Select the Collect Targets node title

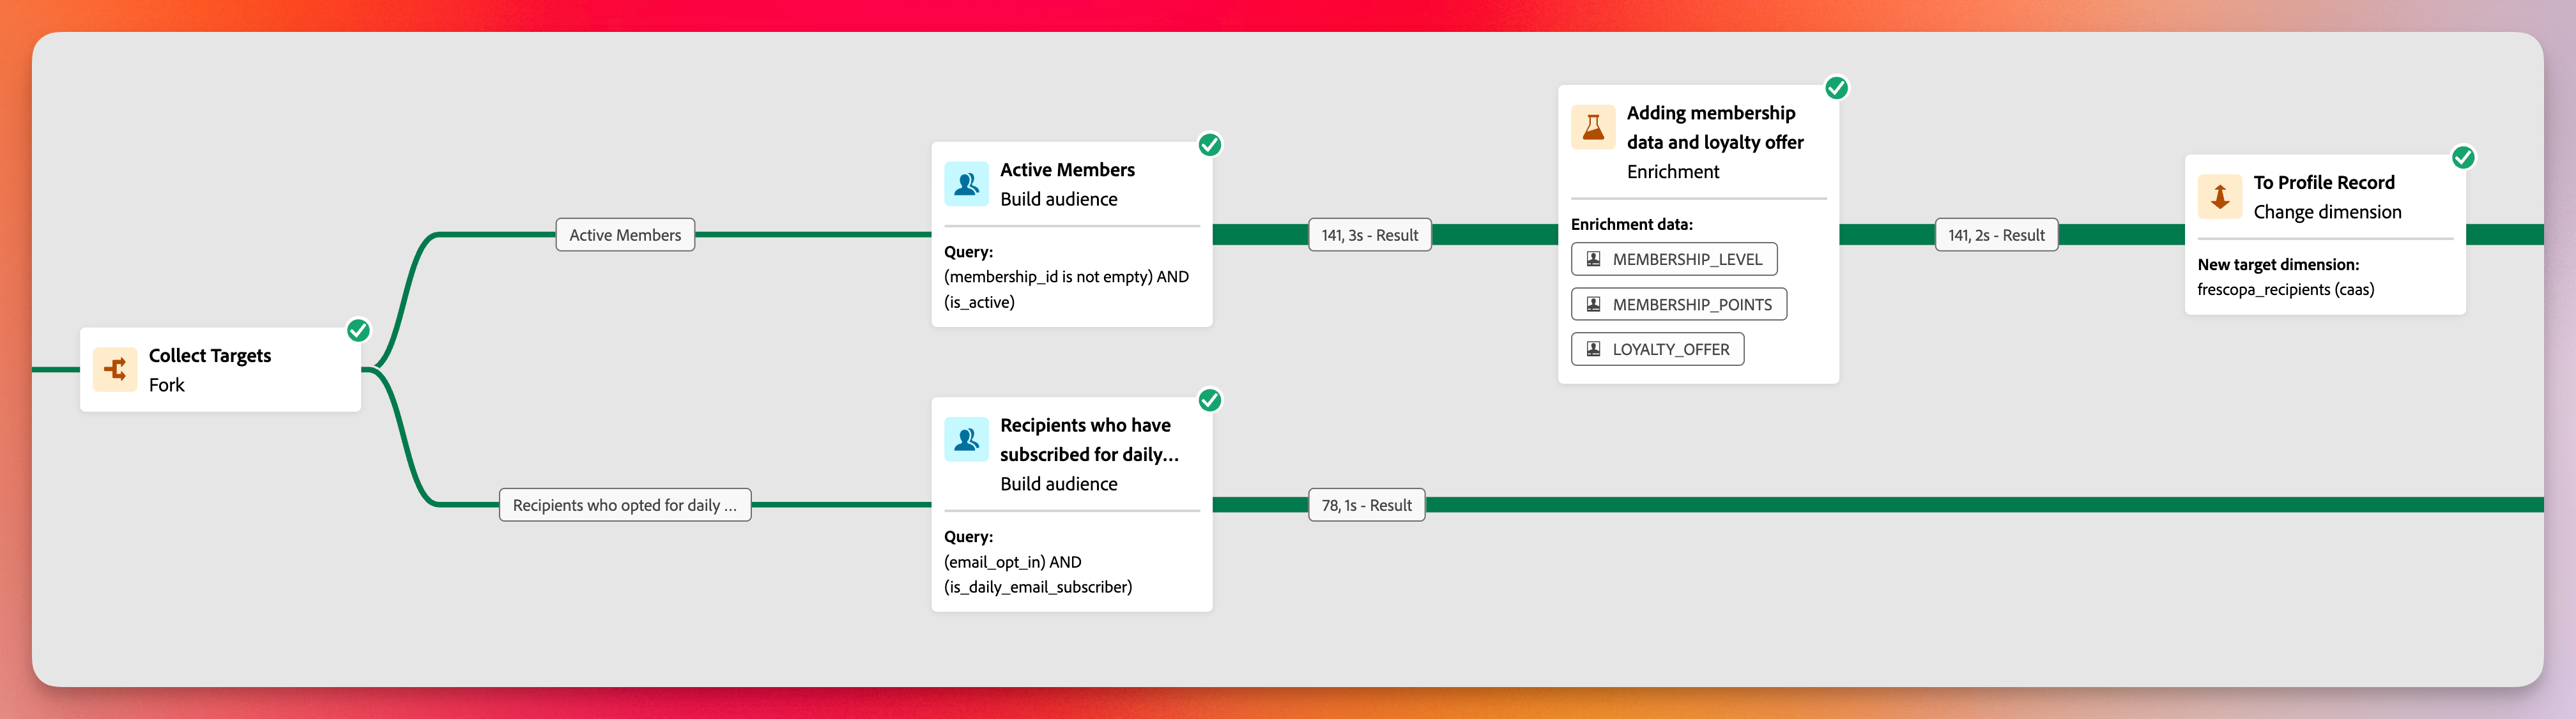click(210, 355)
